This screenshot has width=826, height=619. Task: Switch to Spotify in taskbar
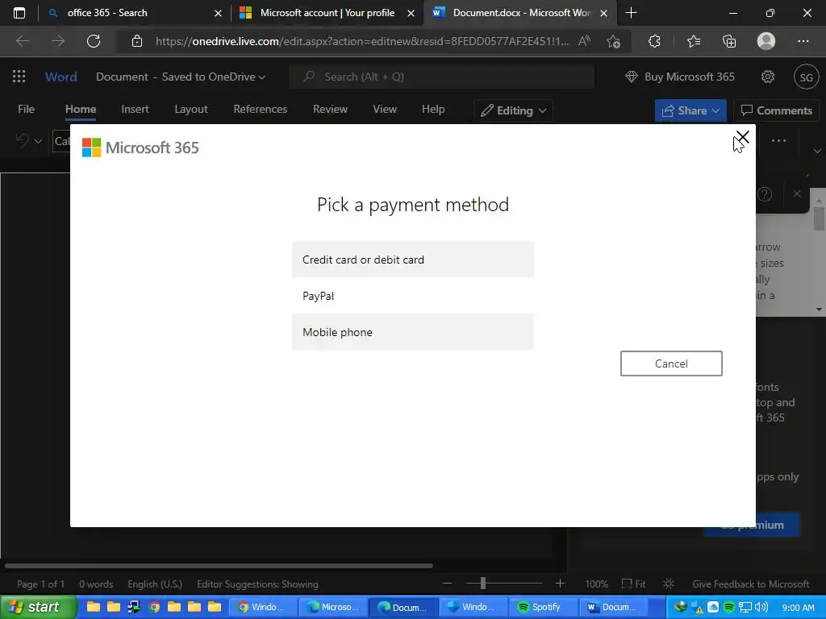pos(543,607)
